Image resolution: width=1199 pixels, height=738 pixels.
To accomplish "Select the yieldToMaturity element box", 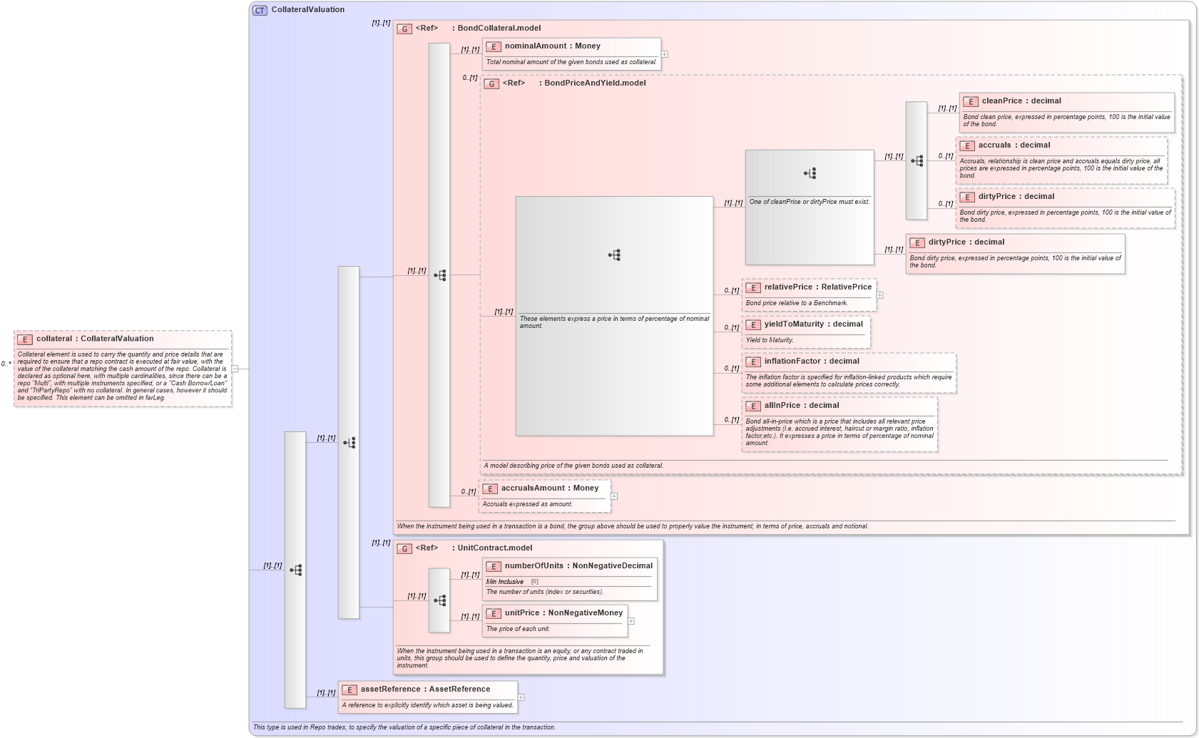I will click(x=806, y=332).
